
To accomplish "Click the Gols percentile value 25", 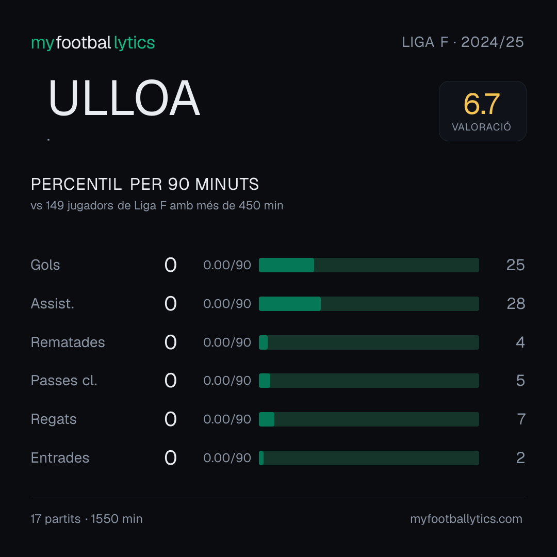I will 515,265.
